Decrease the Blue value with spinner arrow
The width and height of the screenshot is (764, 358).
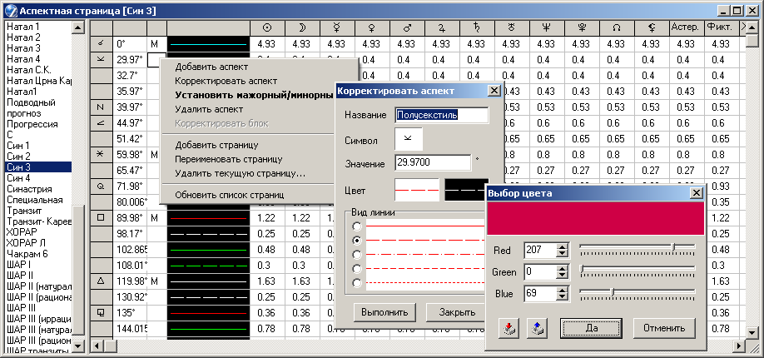coord(562,296)
